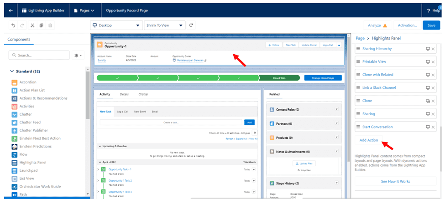The width and height of the screenshot is (445, 204).
Task: Select the List View component icon
Action: [x=15, y=179]
